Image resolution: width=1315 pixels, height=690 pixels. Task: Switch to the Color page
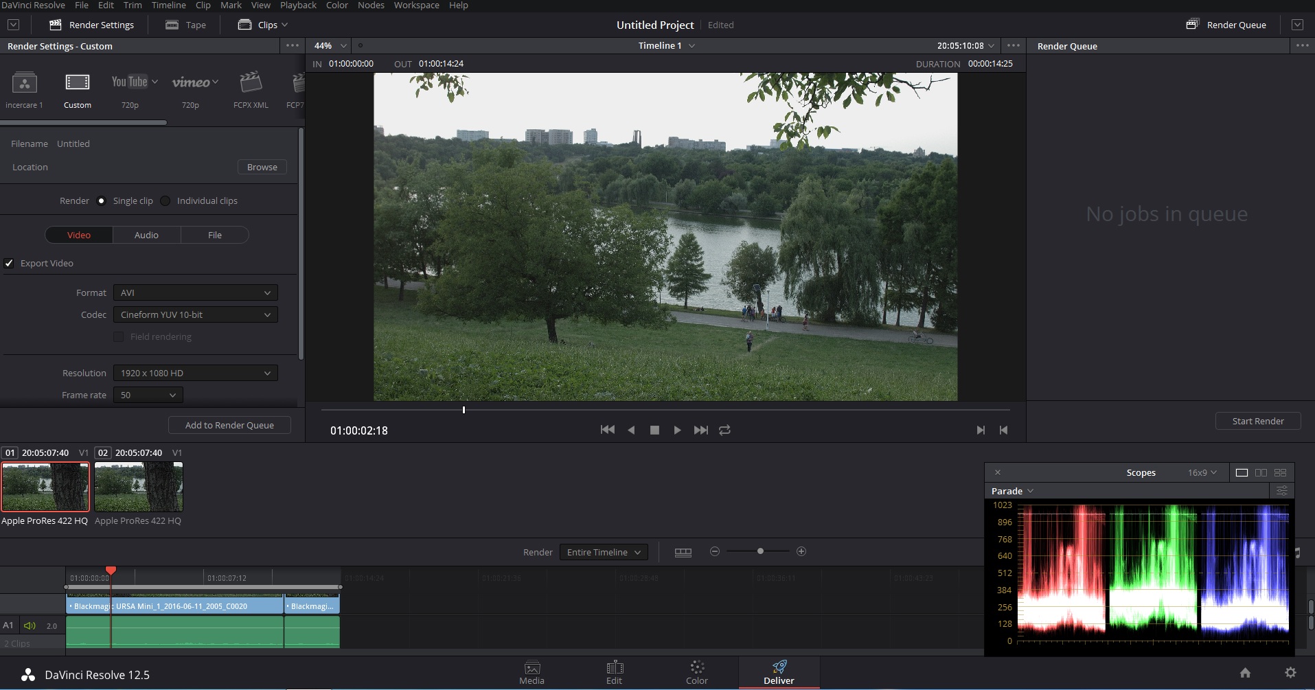point(696,673)
